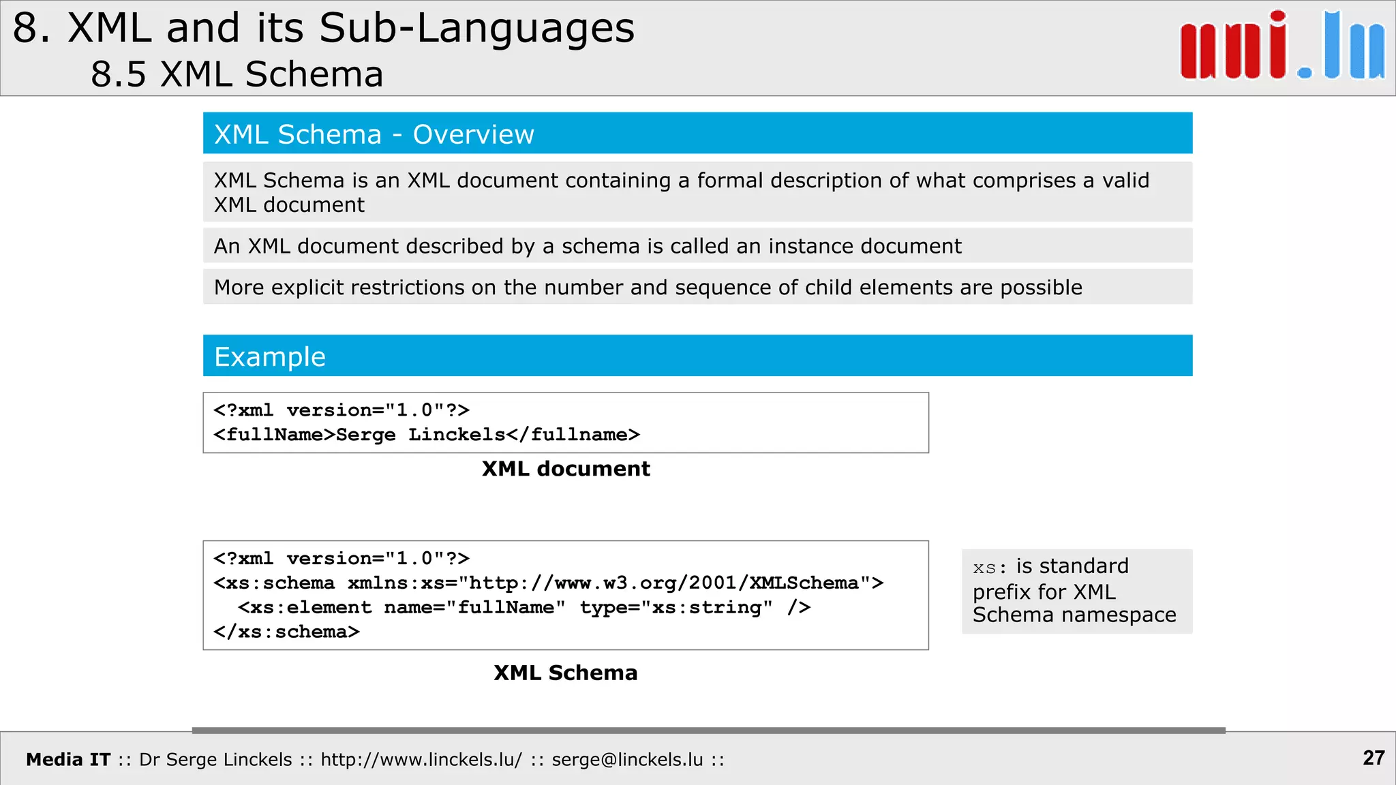1396x785 pixels.
Task: Click '<?xml version' line in XML document box
Action: pos(342,410)
